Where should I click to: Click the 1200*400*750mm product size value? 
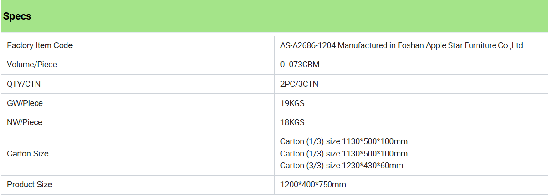pos(313,185)
